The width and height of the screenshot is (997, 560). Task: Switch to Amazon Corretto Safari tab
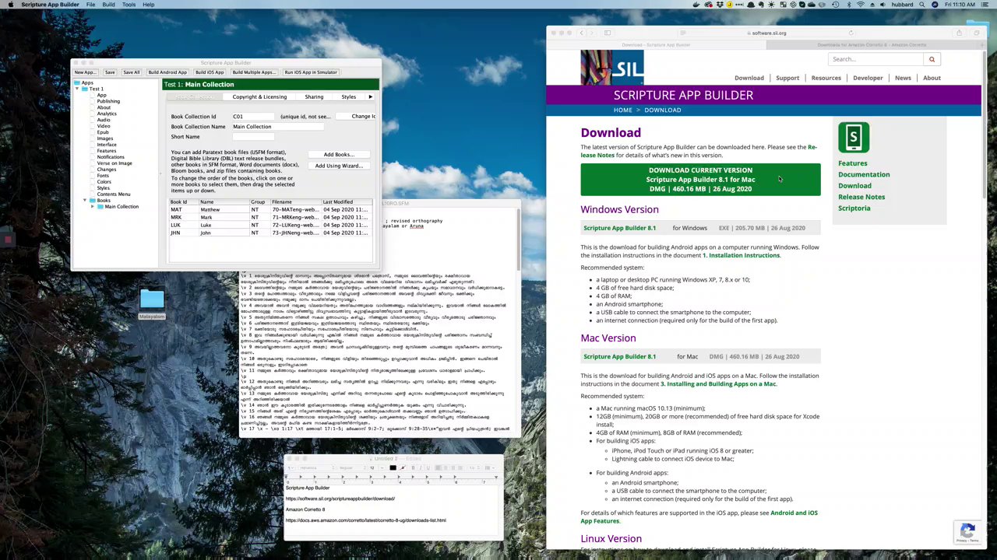coord(872,45)
